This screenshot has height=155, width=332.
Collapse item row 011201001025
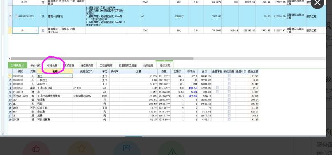pos(16,16)
